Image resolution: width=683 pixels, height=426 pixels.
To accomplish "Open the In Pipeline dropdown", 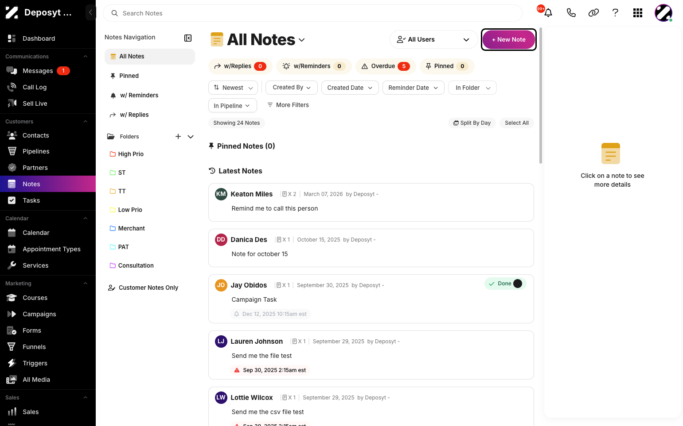I will [x=233, y=105].
